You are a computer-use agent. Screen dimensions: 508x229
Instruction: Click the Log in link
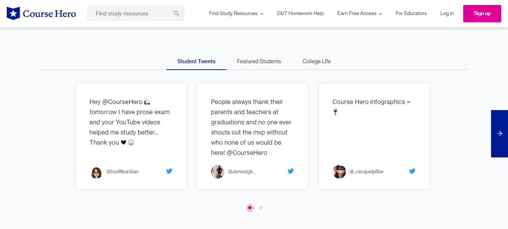447,14
